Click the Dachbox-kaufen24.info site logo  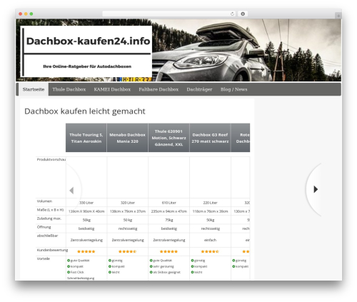[x=86, y=51]
